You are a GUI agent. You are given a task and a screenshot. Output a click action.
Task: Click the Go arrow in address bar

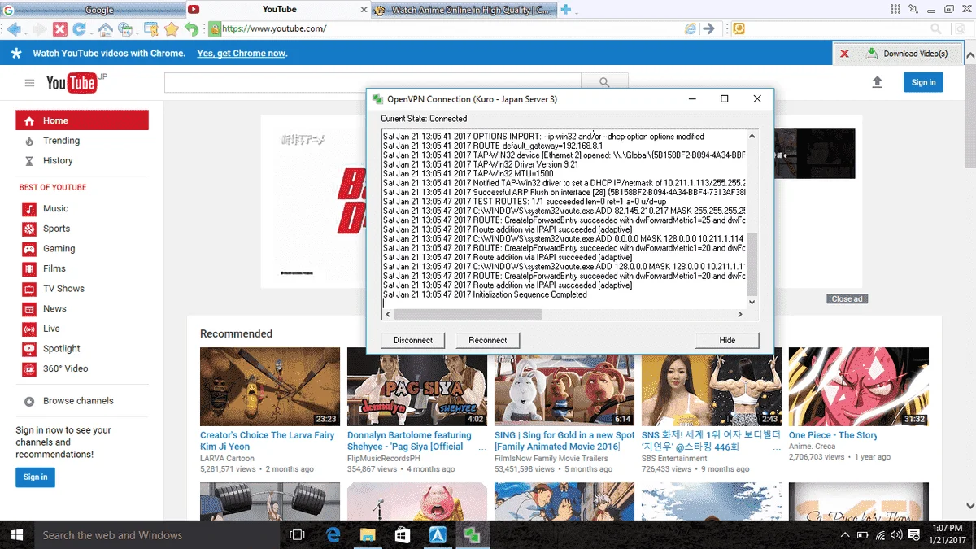tap(708, 28)
